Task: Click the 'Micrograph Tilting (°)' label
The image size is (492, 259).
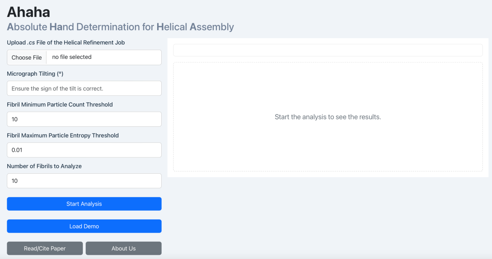Action: [35, 73]
